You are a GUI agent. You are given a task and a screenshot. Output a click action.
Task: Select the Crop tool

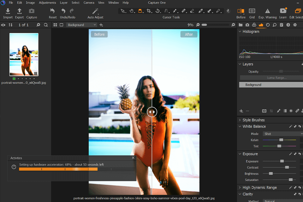(149, 11)
